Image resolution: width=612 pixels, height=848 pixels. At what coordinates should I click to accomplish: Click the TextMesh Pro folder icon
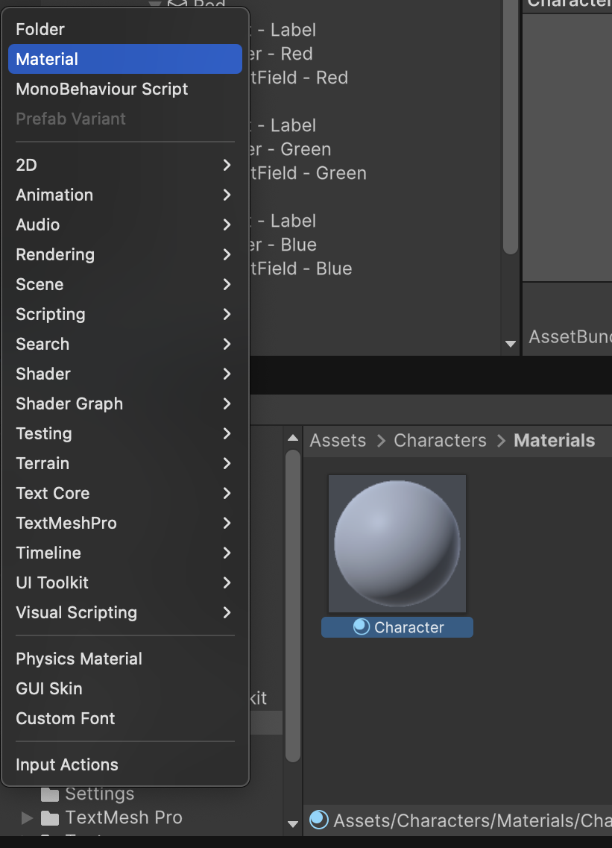point(50,818)
